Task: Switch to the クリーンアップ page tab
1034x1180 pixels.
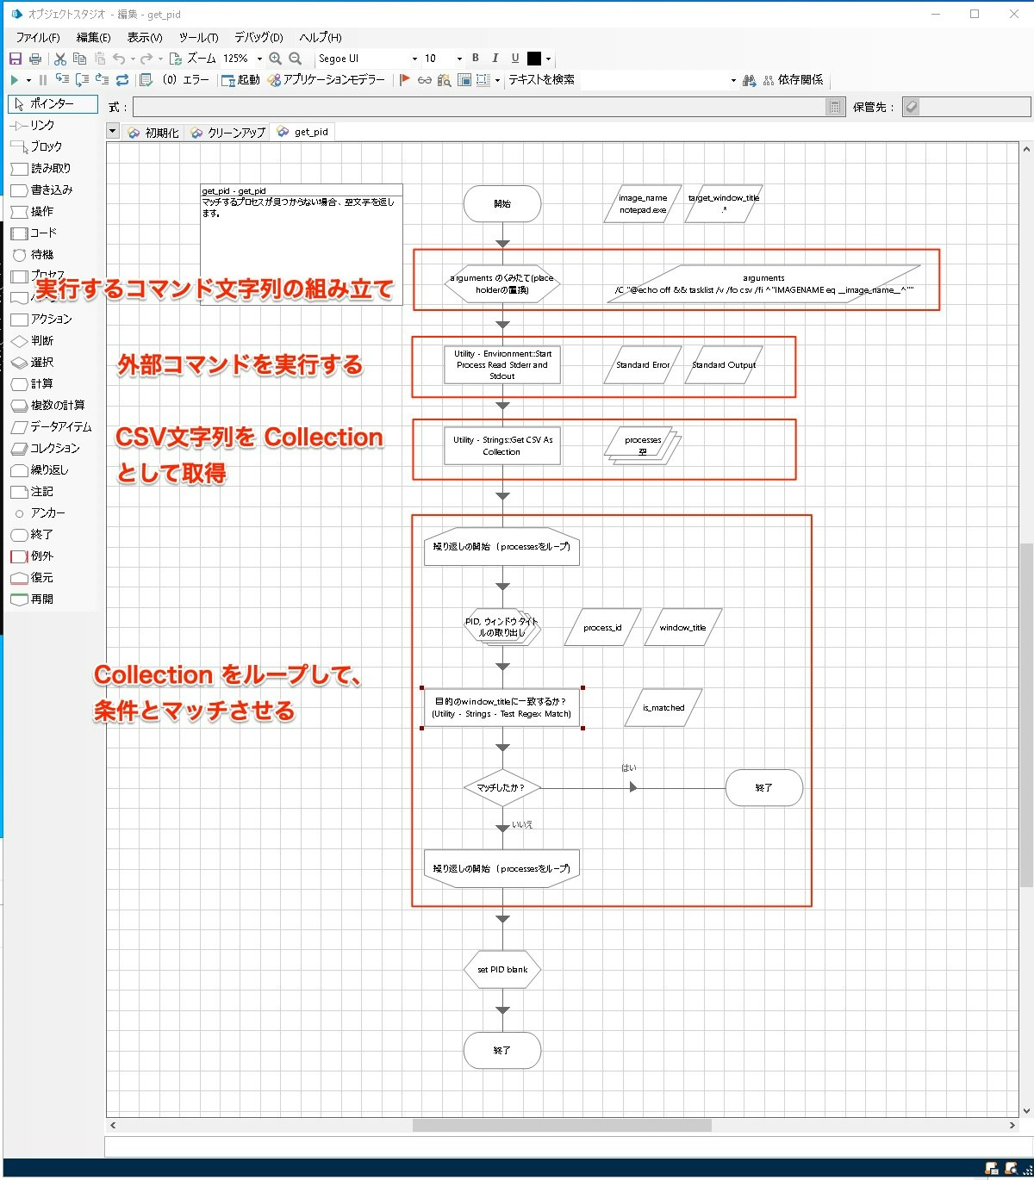Action: click(x=227, y=132)
